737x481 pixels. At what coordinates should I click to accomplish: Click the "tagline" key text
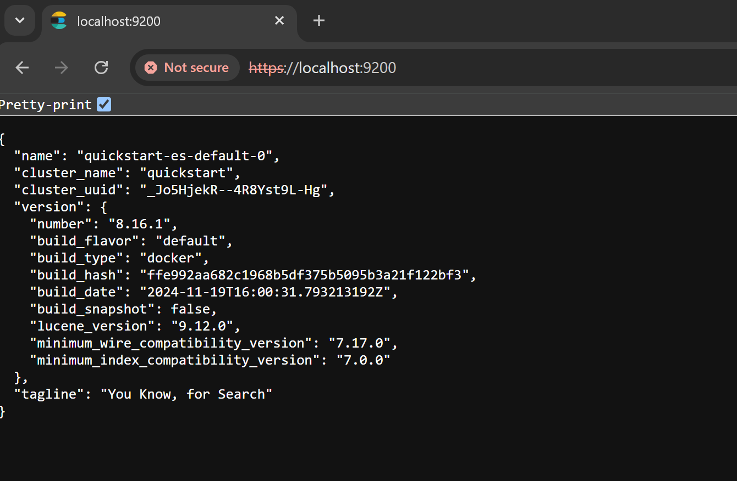(50, 394)
